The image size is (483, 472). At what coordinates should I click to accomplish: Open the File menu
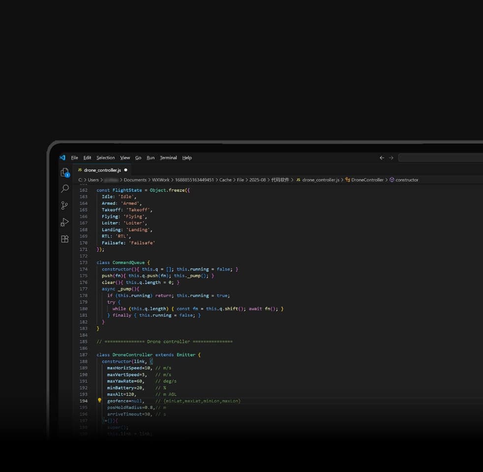75,158
